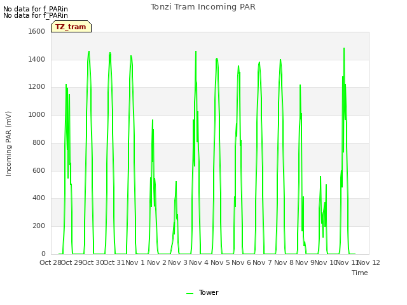Click the 1000 y-axis tick label
The image size is (407, 305).
(37, 114)
